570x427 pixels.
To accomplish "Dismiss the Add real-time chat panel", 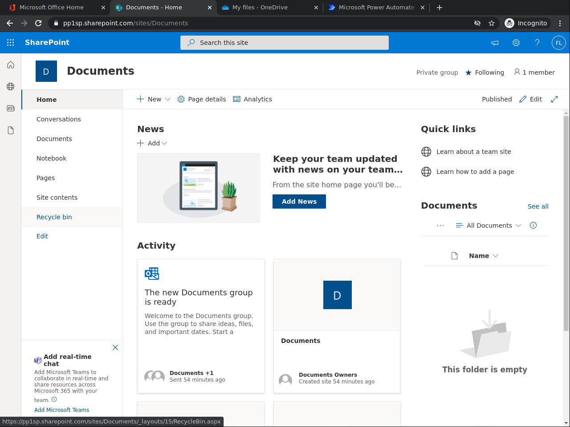I will point(115,347).
